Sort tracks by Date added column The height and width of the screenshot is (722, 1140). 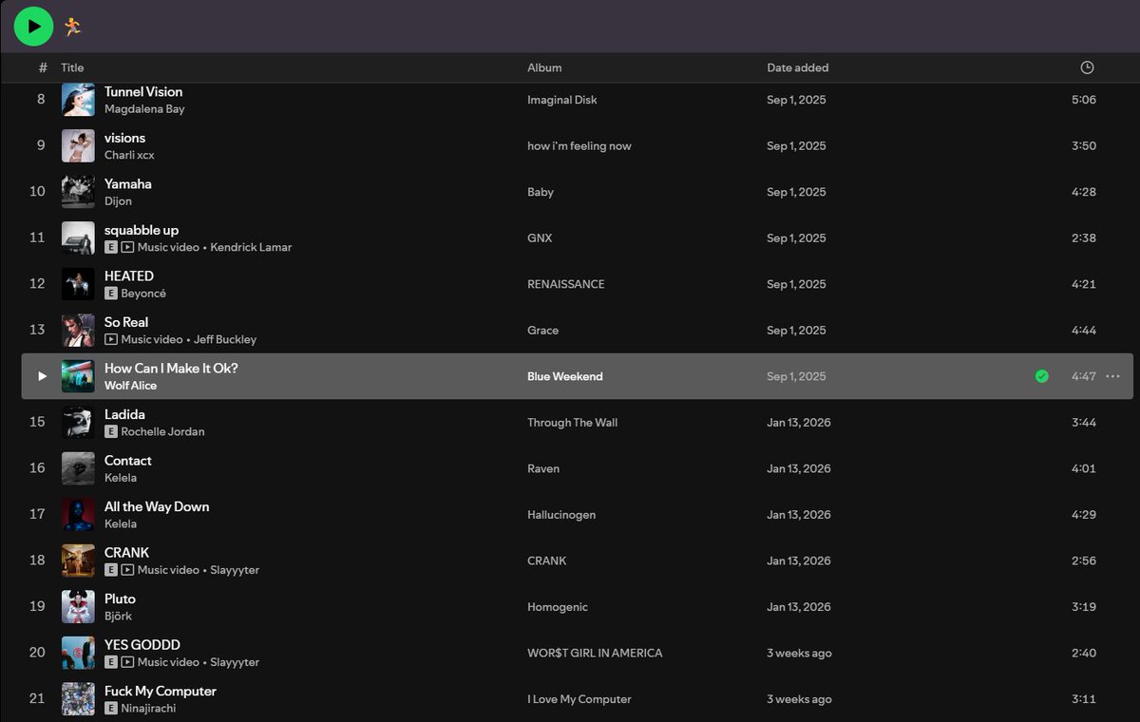(x=798, y=67)
